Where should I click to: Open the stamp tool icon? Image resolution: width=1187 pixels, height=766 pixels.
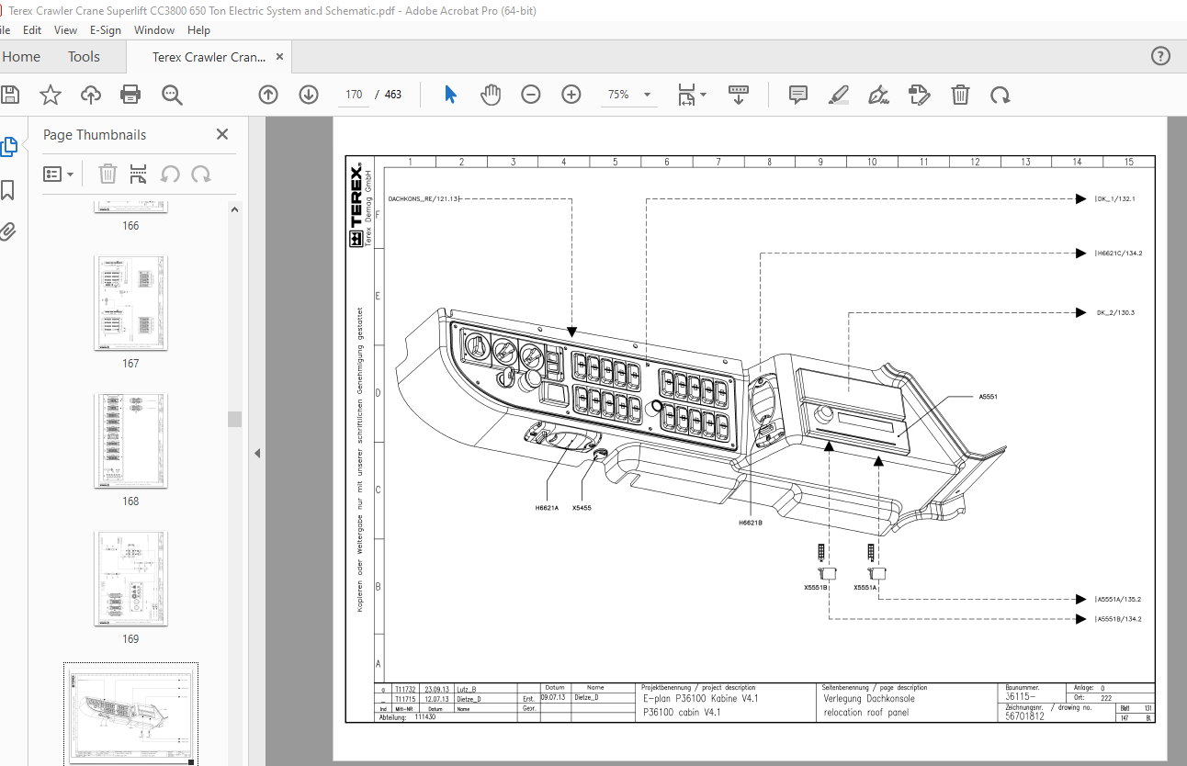pyautogui.click(x=919, y=95)
